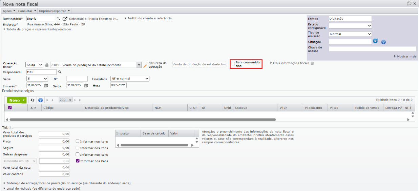This screenshot has width=419, height=191.
Task: Open the recipient record via external-link icon
Action: click(x=65, y=19)
